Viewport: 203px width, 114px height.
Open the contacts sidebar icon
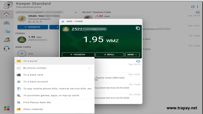click(7, 40)
